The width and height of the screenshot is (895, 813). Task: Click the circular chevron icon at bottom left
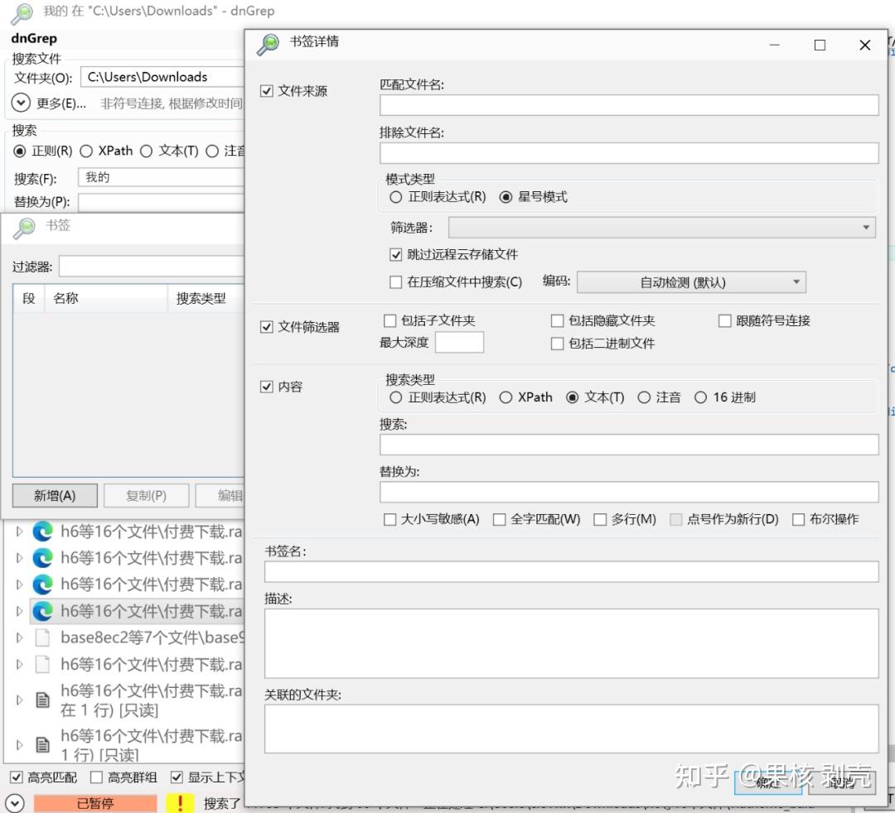(16, 802)
